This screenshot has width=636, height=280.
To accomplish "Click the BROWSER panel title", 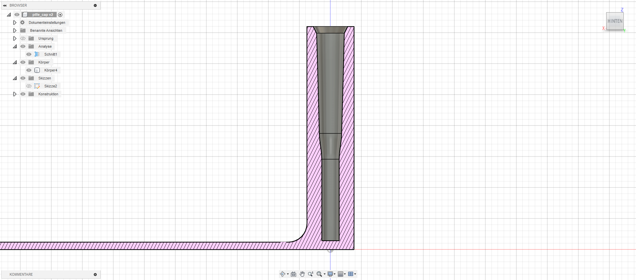I will (x=18, y=5).
